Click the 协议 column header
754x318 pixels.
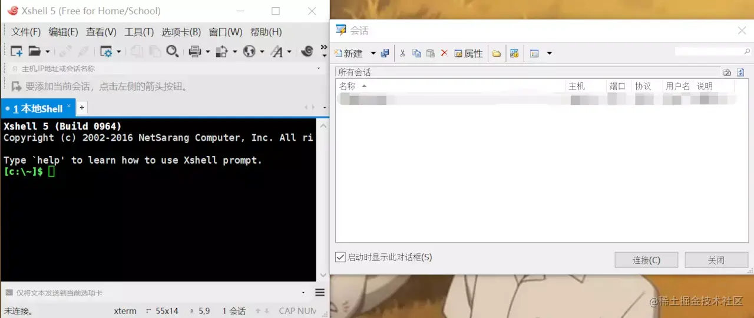[646, 86]
